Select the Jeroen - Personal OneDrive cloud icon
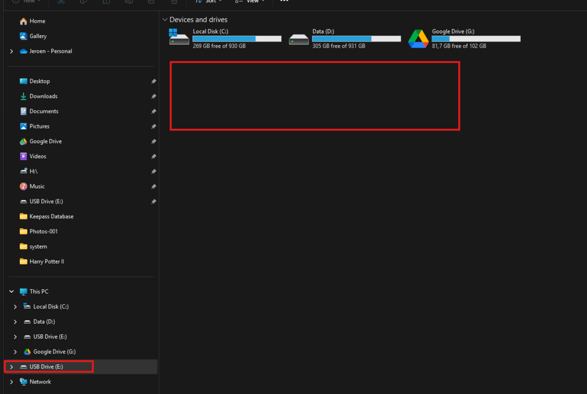The image size is (587, 394). [23, 51]
